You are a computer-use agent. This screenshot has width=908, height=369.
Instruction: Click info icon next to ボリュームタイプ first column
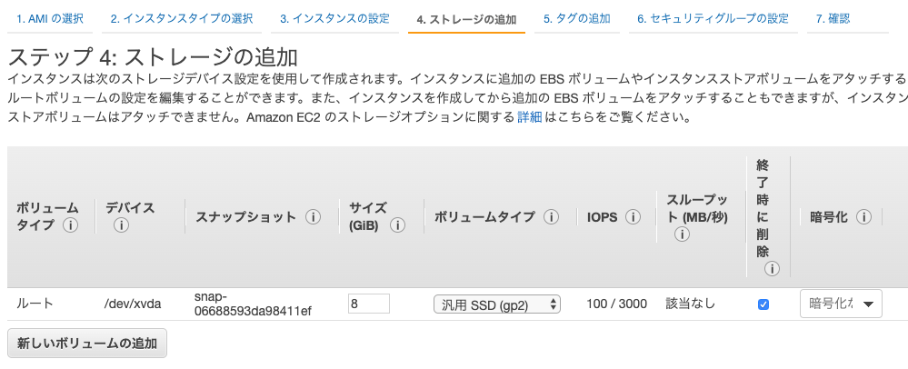tap(71, 225)
